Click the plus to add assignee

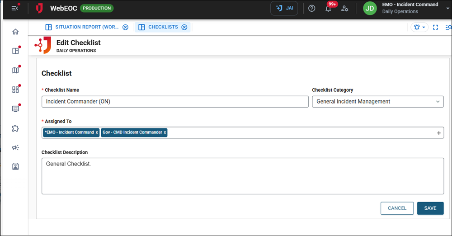click(438, 133)
